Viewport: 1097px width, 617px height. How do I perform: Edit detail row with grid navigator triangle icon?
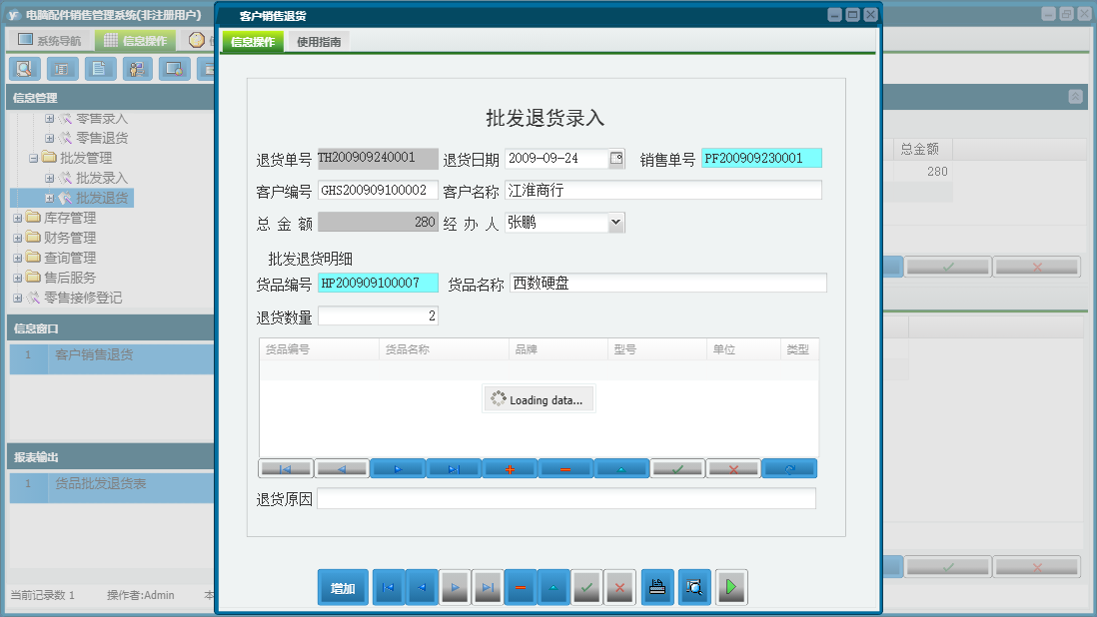pos(621,469)
